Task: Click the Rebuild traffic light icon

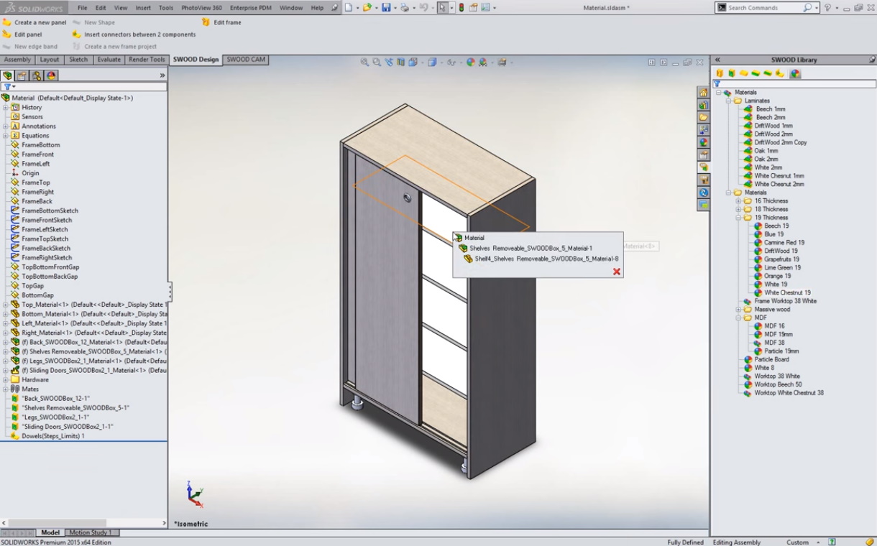Action: click(x=461, y=8)
